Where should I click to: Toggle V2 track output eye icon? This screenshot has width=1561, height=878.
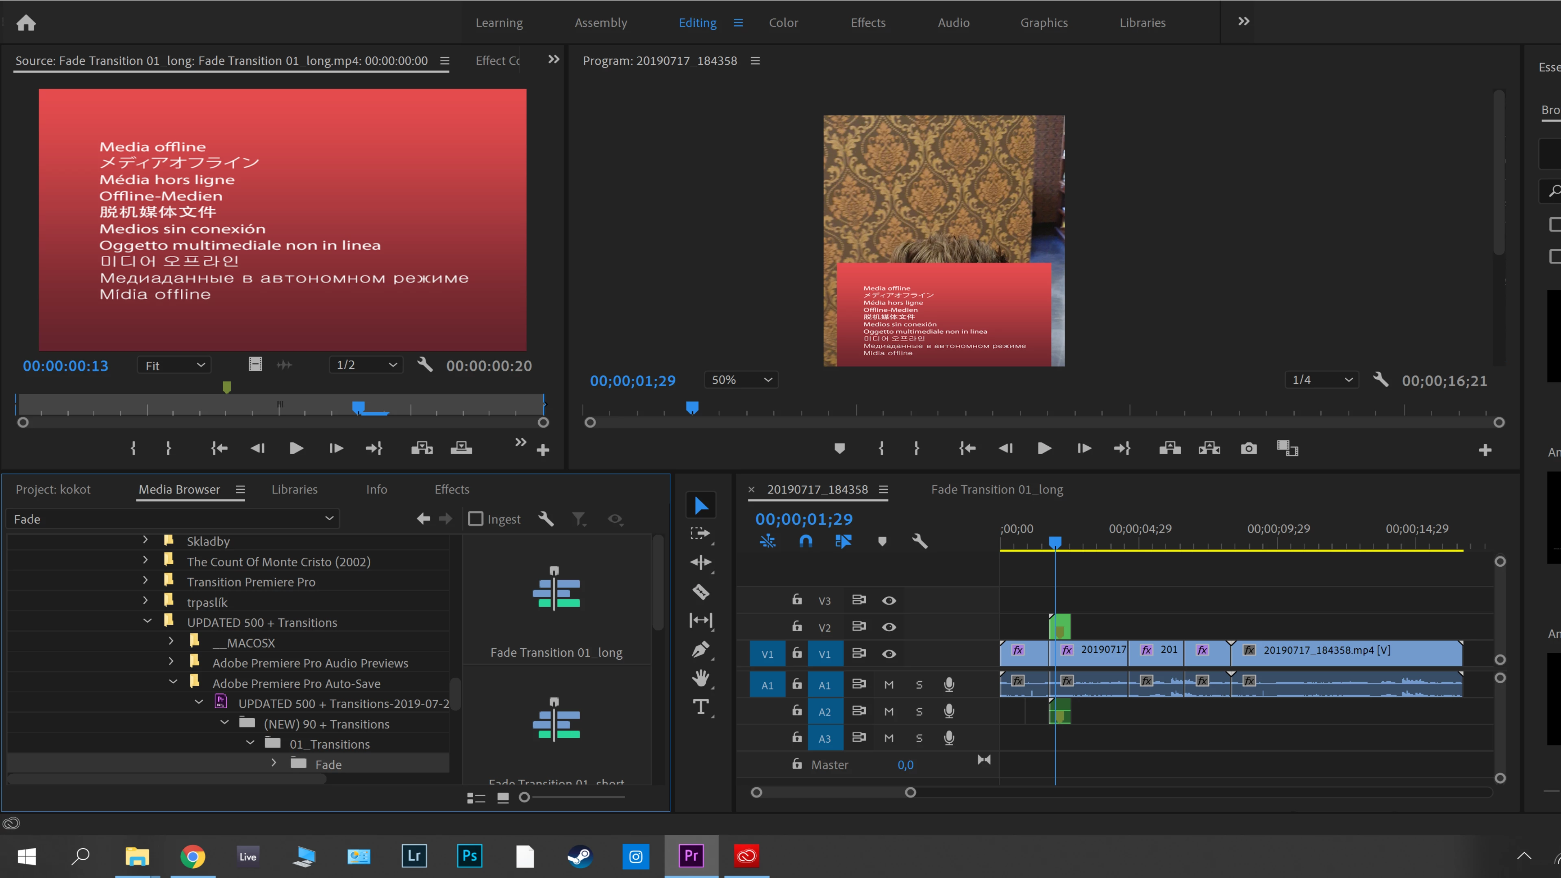click(x=888, y=627)
